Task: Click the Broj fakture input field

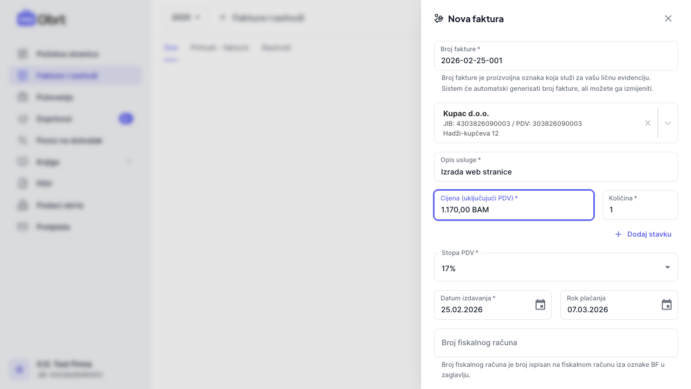Action: 555,60
